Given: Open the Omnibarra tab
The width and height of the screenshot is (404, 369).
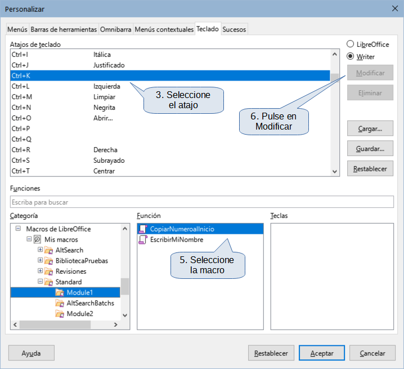Looking at the screenshot, I should pos(116,29).
